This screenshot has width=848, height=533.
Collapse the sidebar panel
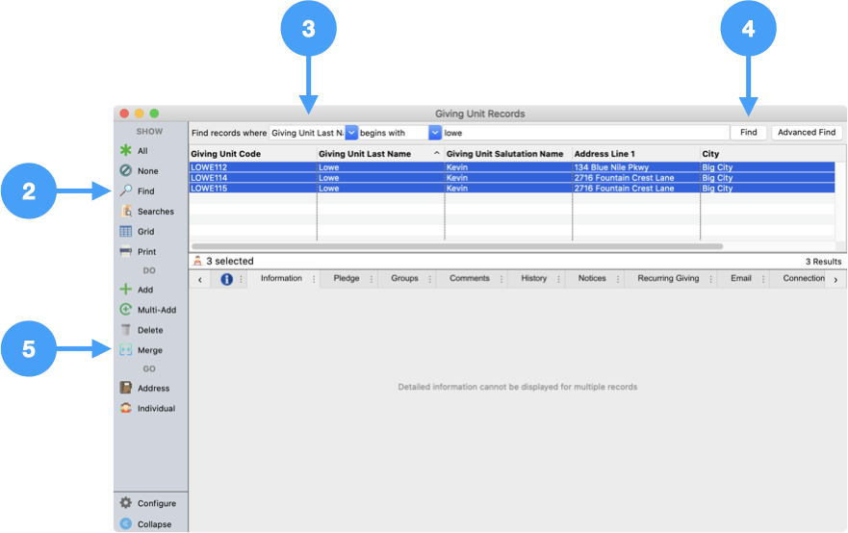[x=125, y=524]
